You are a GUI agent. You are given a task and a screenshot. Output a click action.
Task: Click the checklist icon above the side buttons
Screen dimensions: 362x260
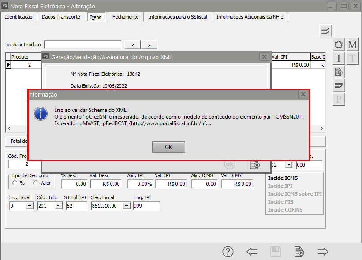(x=325, y=31)
